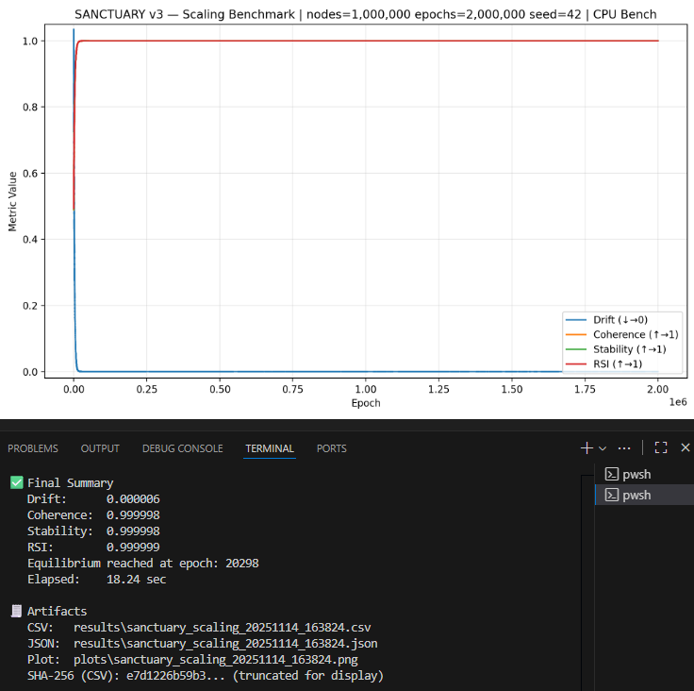Click the Coherence value 0.999998
The image size is (694, 691).
coord(133,515)
